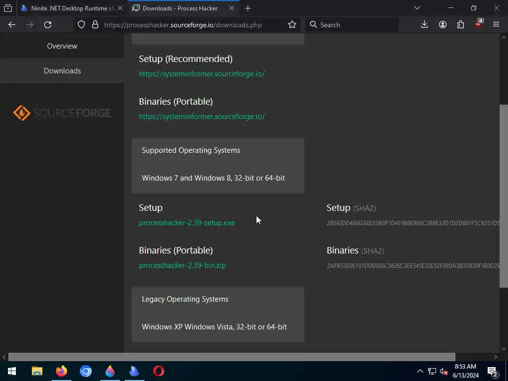Open the Firefox hamburger application menu
The image size is (508, 381).
tap(496, 25)
